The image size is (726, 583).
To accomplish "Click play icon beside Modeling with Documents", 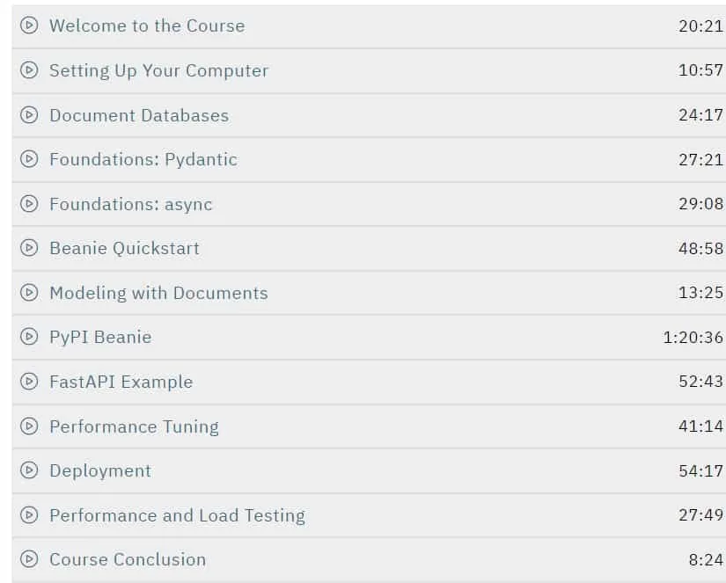I will click(x=29, y=293).
